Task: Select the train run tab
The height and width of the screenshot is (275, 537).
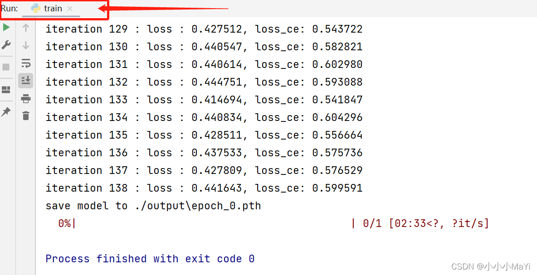Action: (x=53, y=9)
